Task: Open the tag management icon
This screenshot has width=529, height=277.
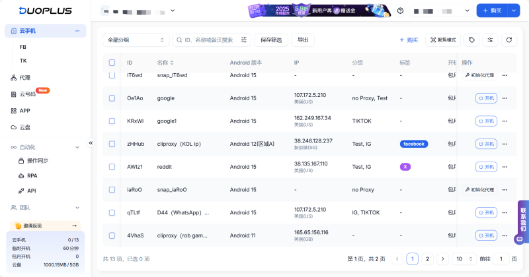Action: coord(471,40)
